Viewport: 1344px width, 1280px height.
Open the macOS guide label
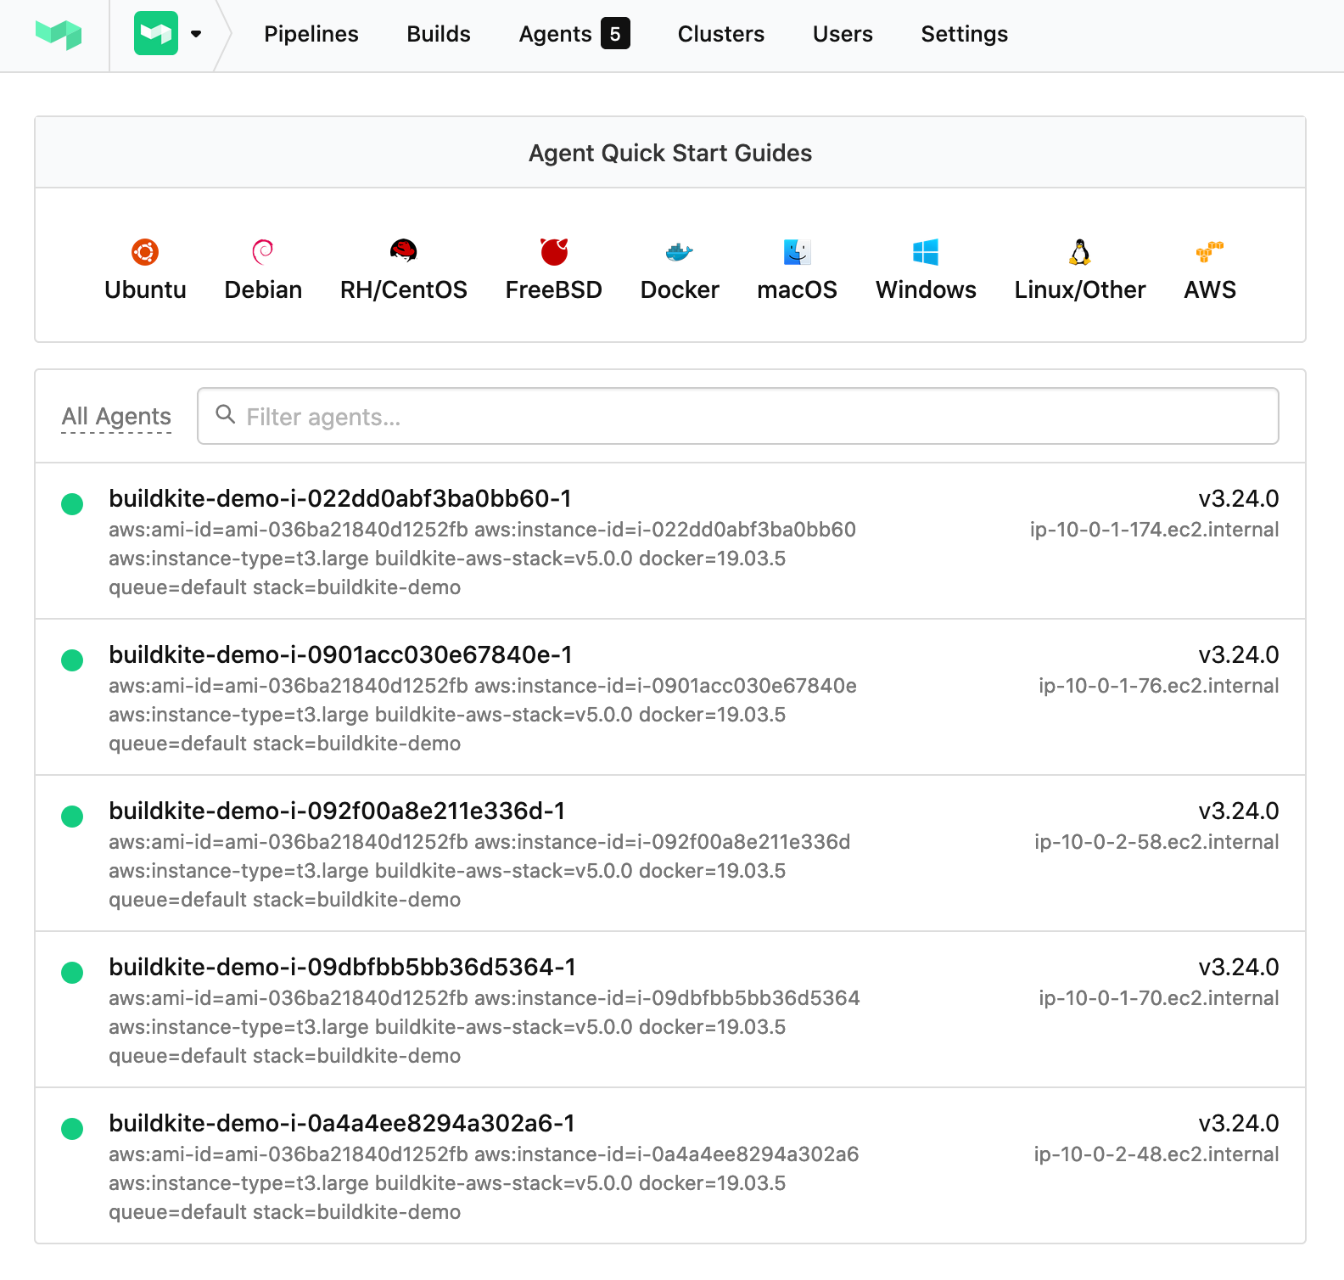click(x=798, y=289)
